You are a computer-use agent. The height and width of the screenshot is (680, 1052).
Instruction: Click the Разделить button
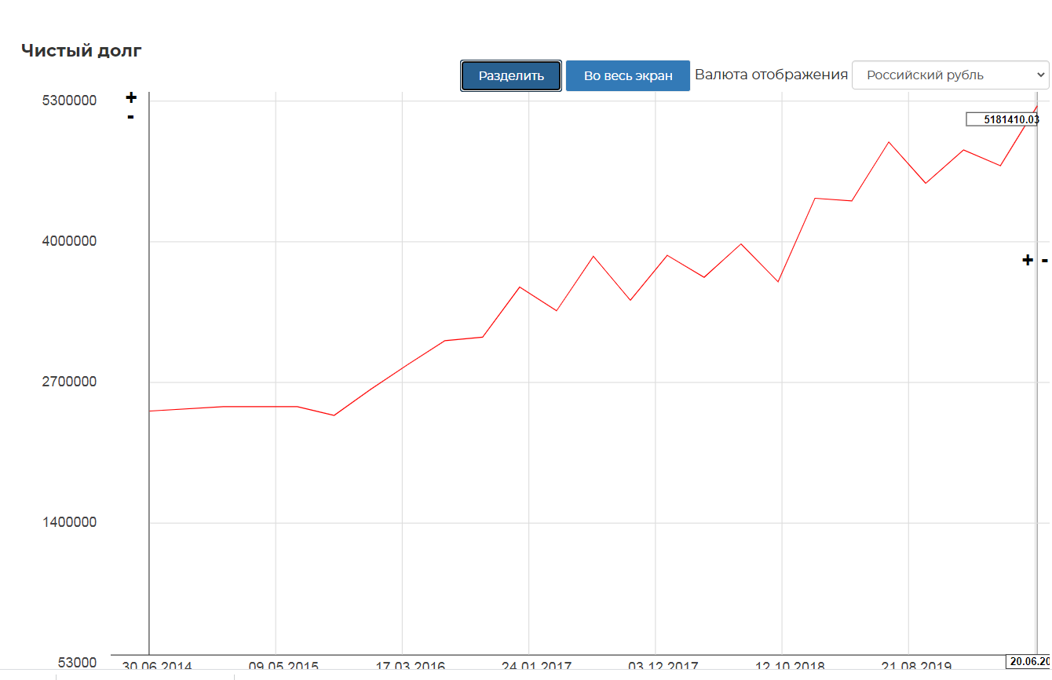[x=511, y=76]
